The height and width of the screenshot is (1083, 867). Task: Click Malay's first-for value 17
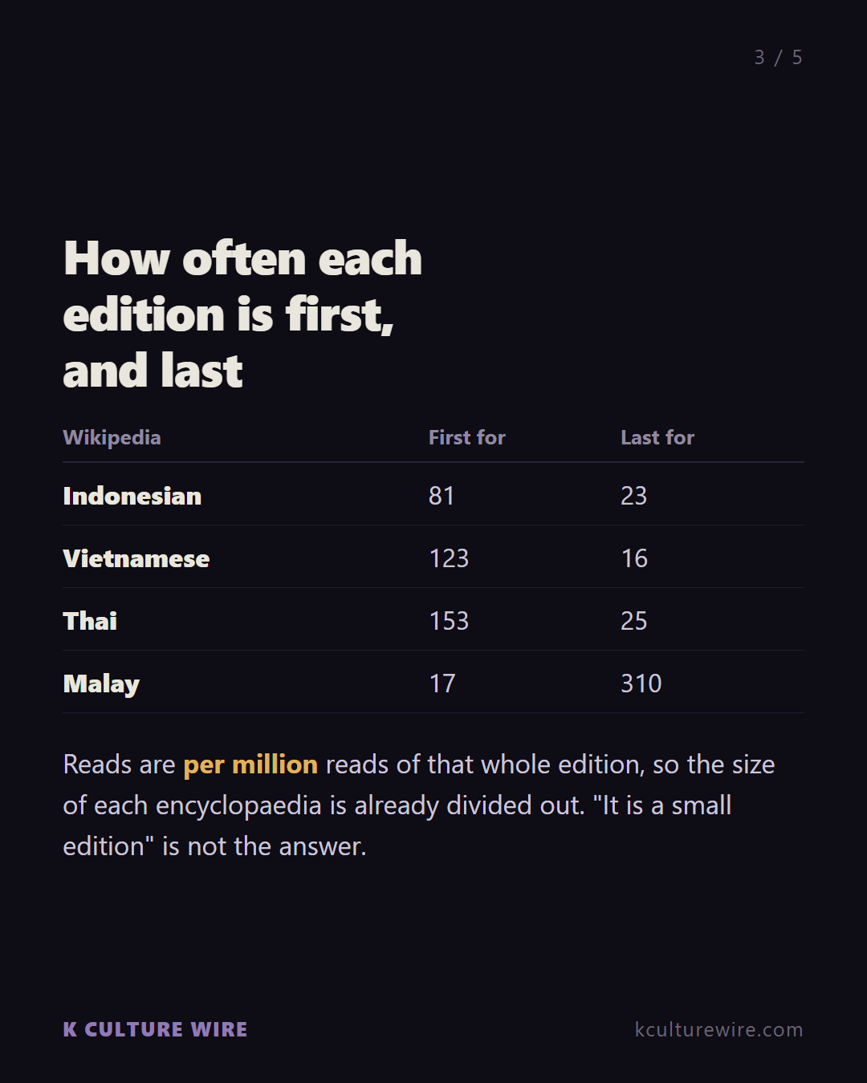(x=442, y=683)
